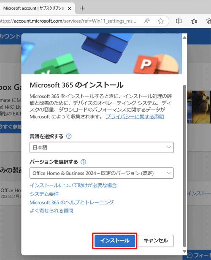Click the split screen icon in toolbar

179,21
